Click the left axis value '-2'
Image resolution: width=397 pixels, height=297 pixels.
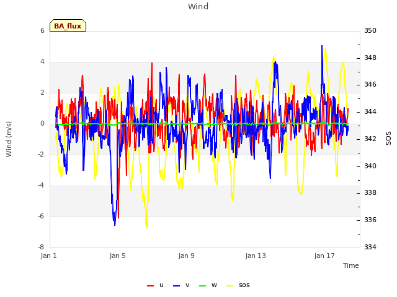(x=41, y=154)
